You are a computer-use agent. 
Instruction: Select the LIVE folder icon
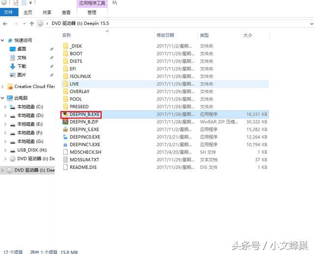(x=65, y=84)
